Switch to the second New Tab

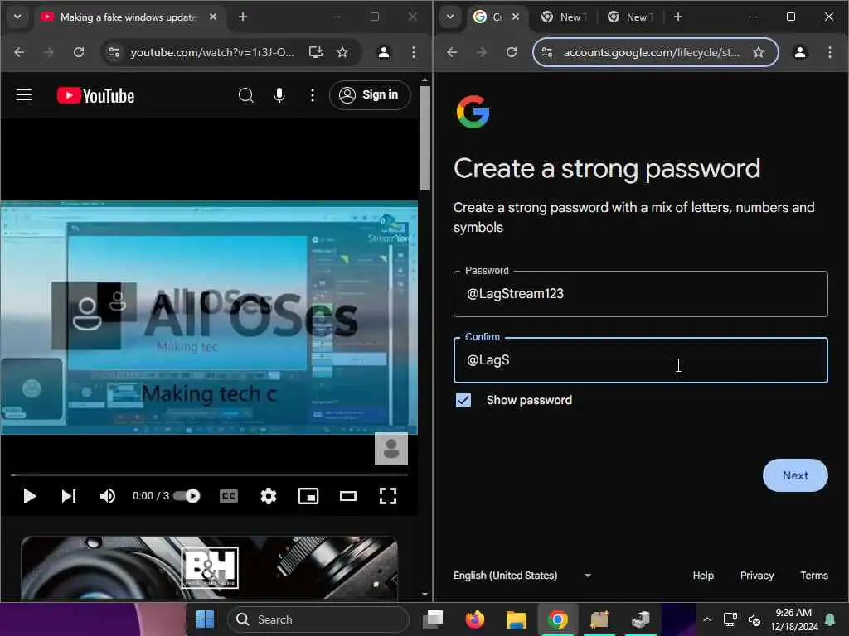(x=631, y=17)
